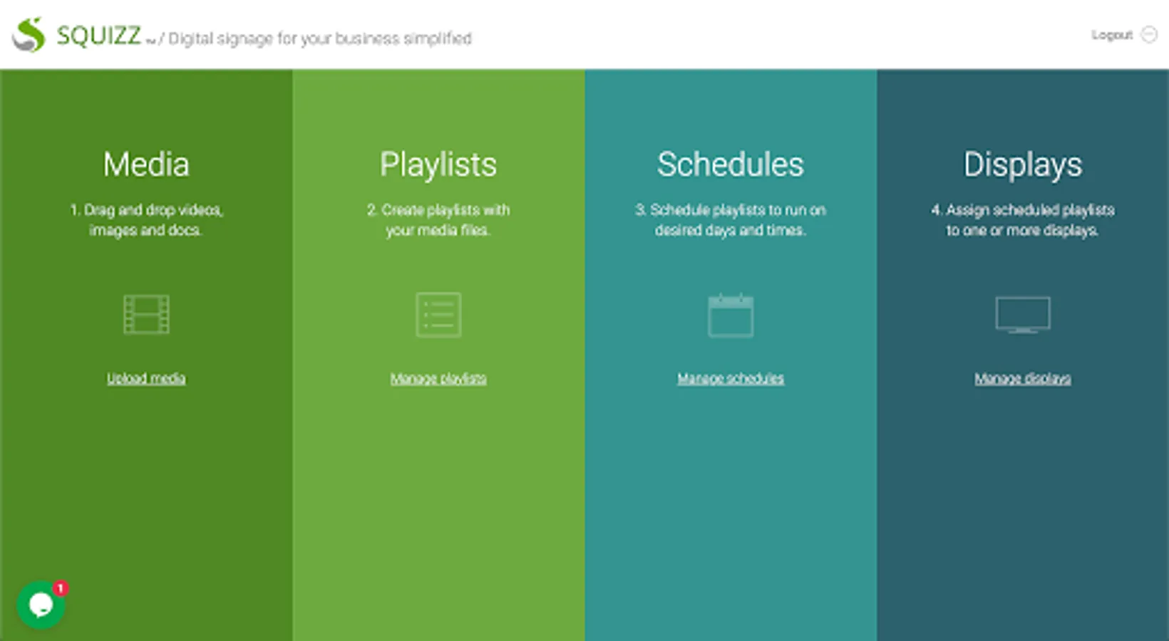
Task: Click the Displays monitor icon
Action: [x=1023, y=315]
